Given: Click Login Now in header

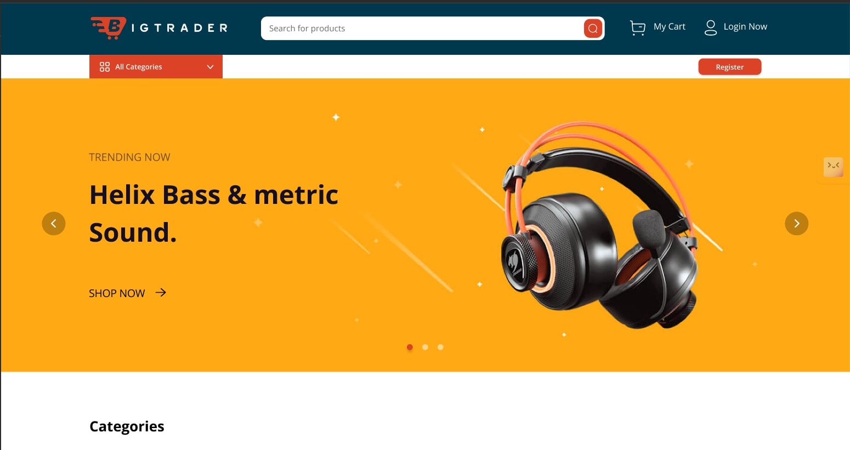Looking at the screenshot, I should pyautogui.click(x=745, y=27).
